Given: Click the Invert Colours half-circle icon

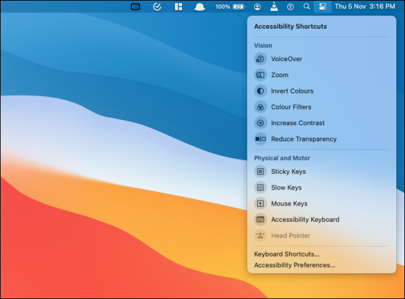Looking at the screenshot, I should pyautogui.click(x=260, y=91).
